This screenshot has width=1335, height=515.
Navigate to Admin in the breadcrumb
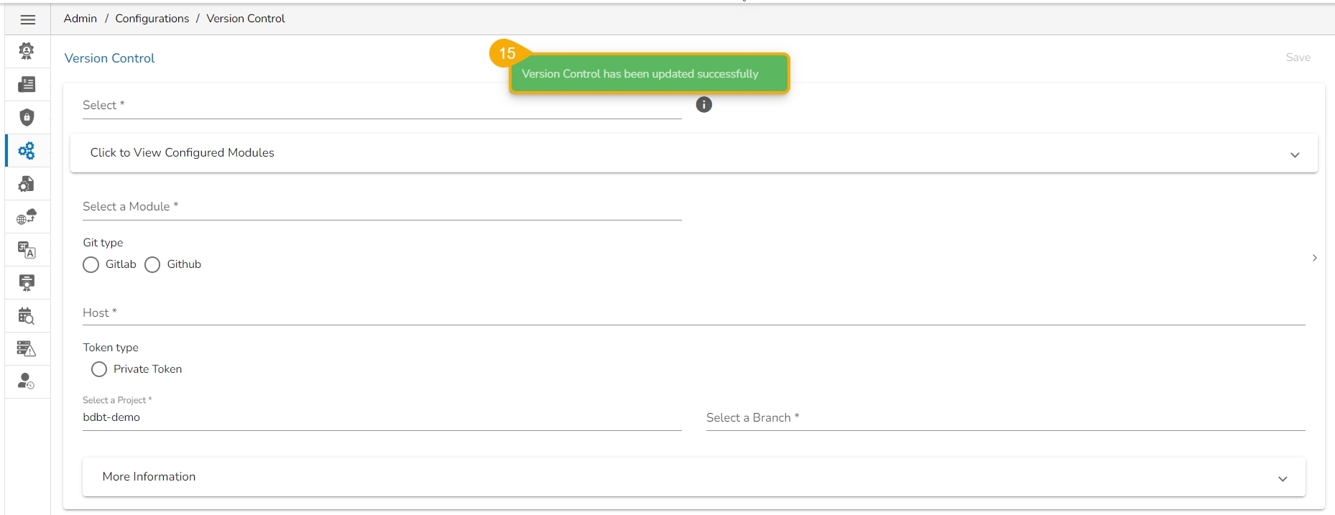tap(80, 19)
